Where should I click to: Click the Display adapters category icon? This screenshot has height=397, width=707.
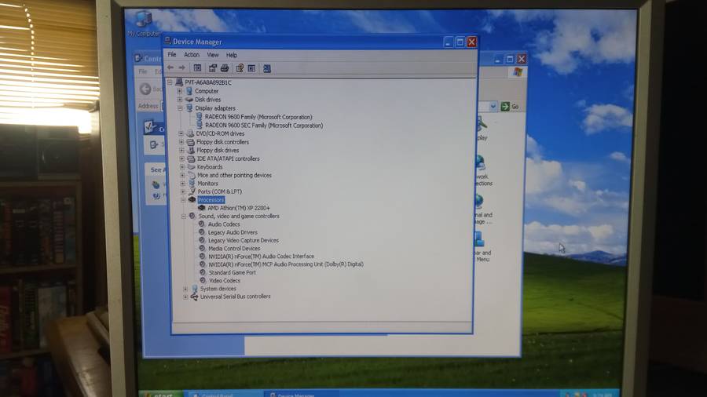(190, 108)
